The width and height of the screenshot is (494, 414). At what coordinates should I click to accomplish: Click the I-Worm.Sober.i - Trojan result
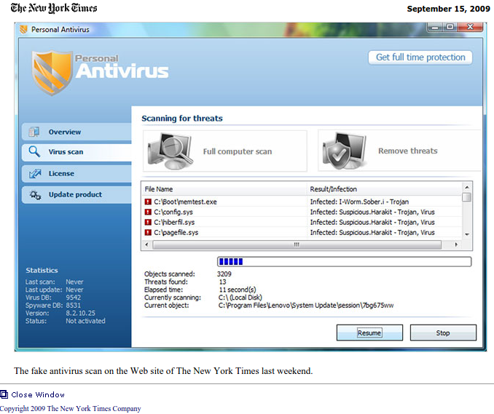tap(359, 202)
